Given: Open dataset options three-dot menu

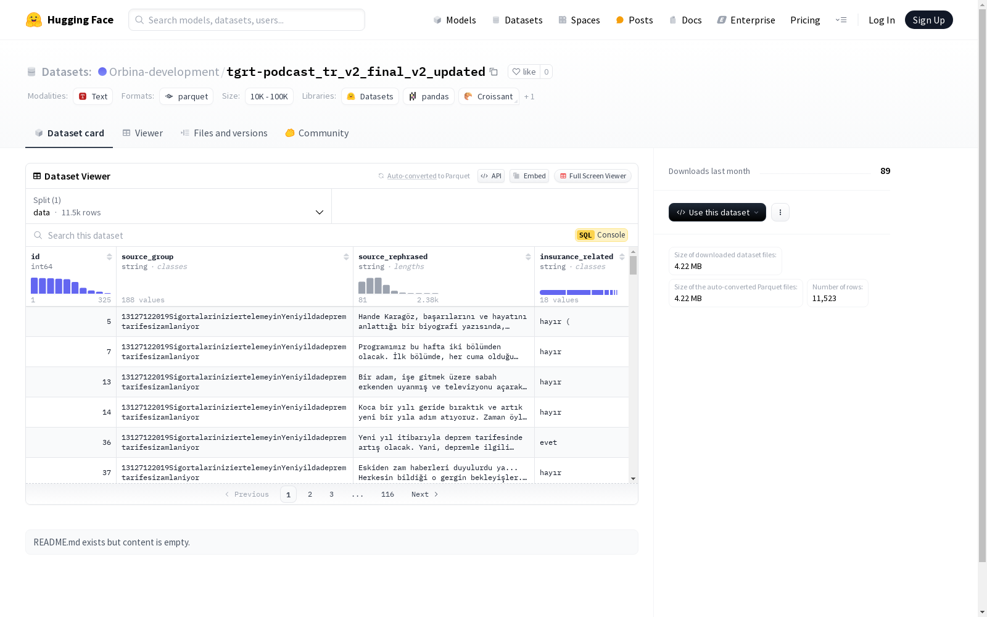Looking at the screenshot, I should point(780,212).
